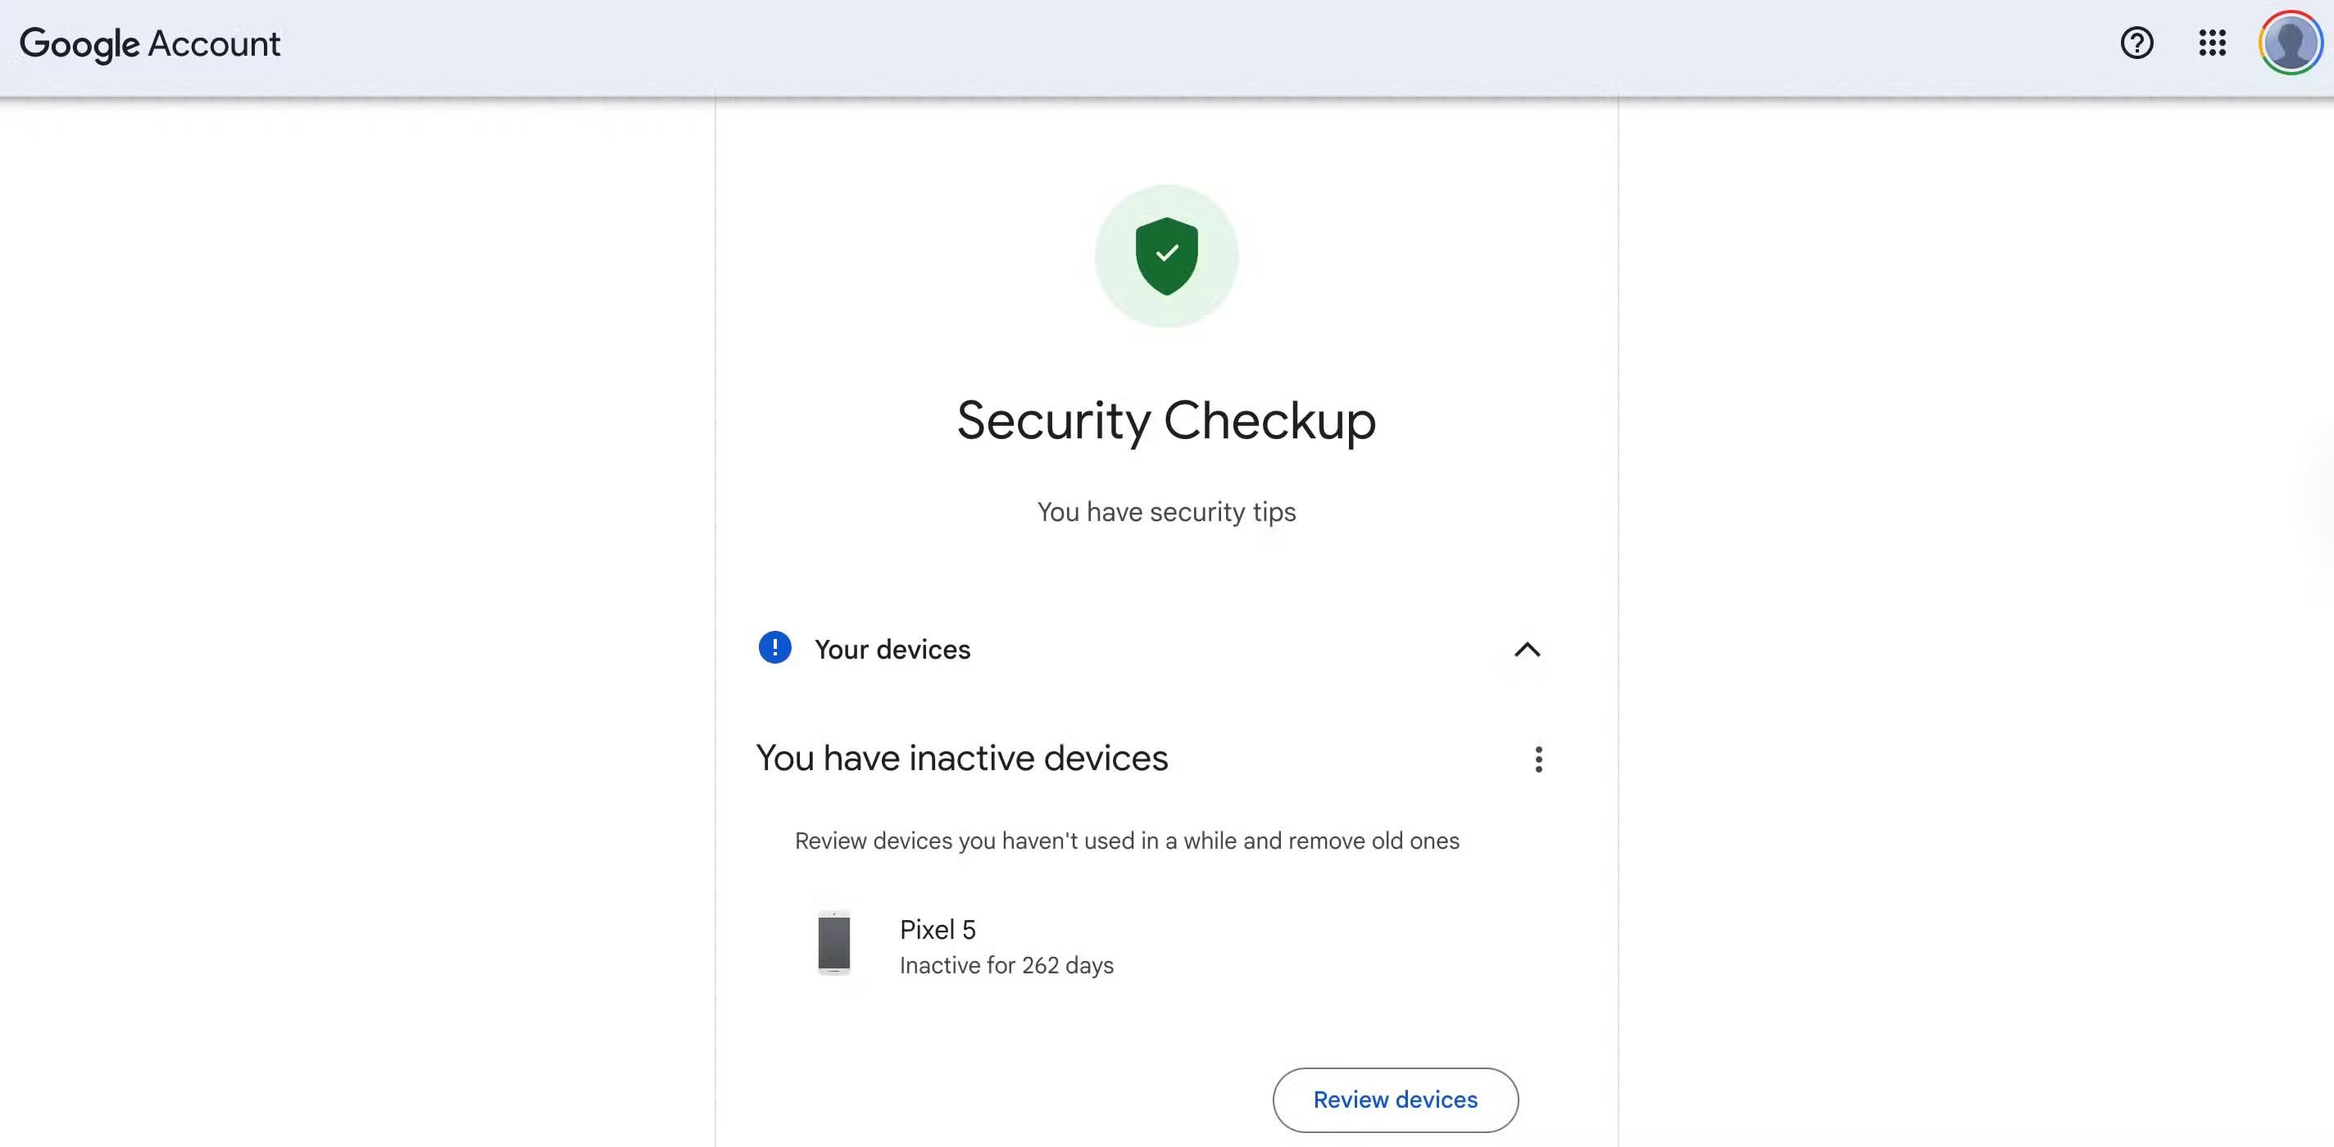Click the blue alert icon next to Your devices
The width and height of the screenshot is (2334, 1147).
[774, 648]
